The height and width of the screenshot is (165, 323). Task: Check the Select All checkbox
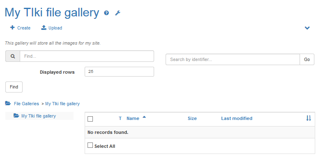[90, 145]
